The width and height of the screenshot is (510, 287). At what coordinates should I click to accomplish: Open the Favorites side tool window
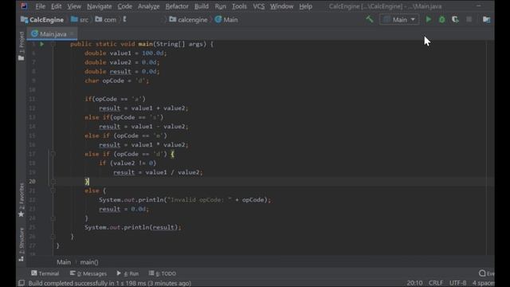[22, 199]
